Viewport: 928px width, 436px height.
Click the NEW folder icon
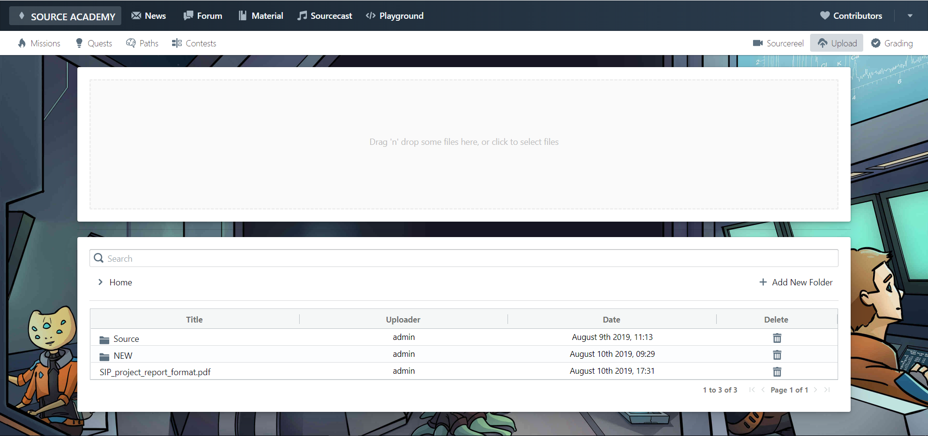tap(104, 356)
